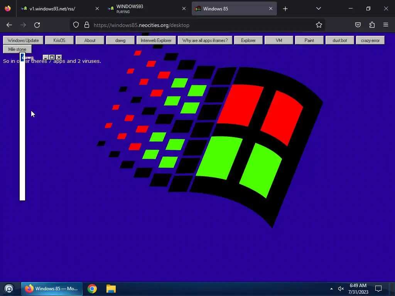The image size is (395, 296).
Task: Open File Explorer from taskbar
Action: 111,289
